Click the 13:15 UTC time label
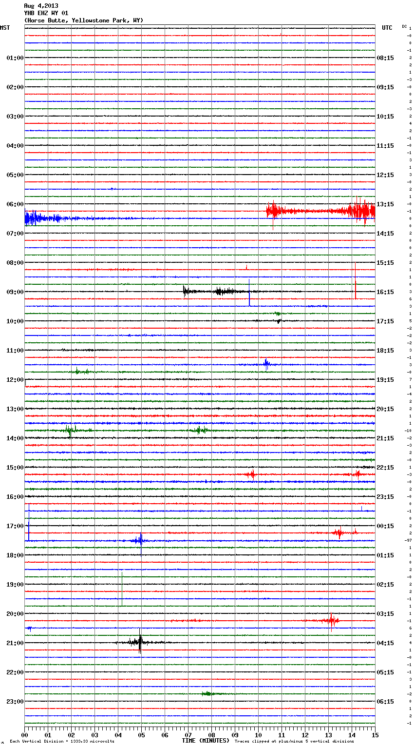Screen dimensions: 414x748 pos(385,204)
